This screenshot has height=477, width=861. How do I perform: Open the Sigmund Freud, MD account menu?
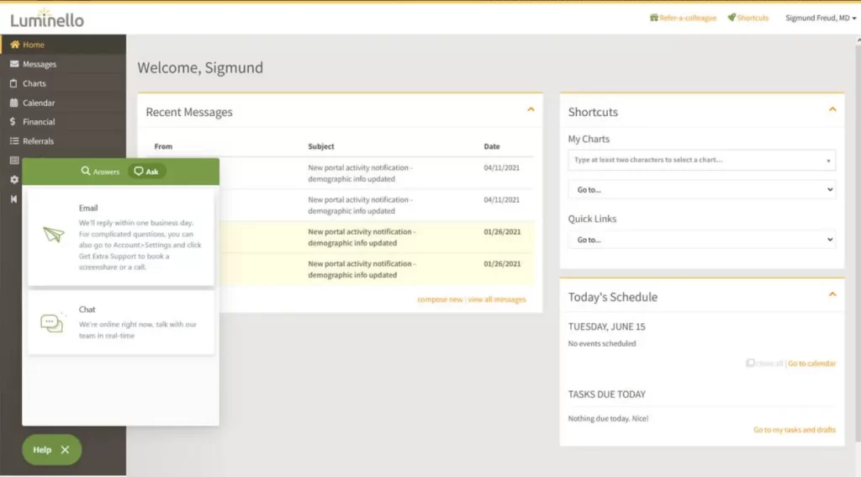[x=821, y=19]
